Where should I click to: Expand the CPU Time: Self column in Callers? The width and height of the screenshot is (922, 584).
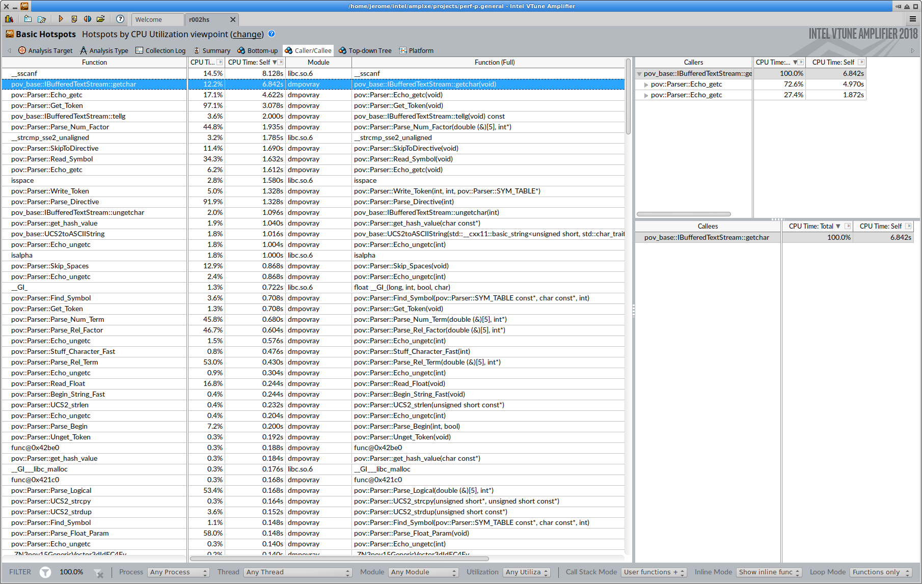[861, 62]
